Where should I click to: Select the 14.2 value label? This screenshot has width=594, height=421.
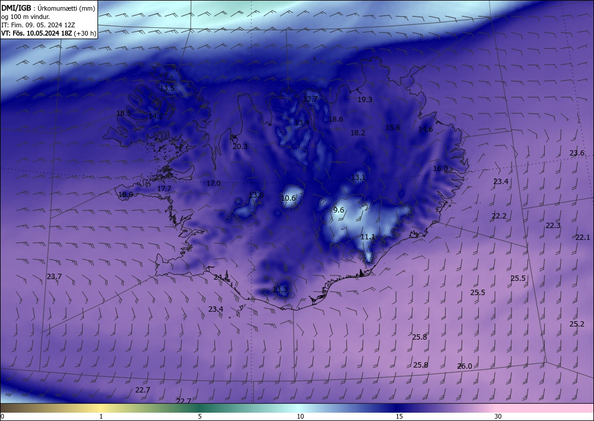[x=156, y=116]
